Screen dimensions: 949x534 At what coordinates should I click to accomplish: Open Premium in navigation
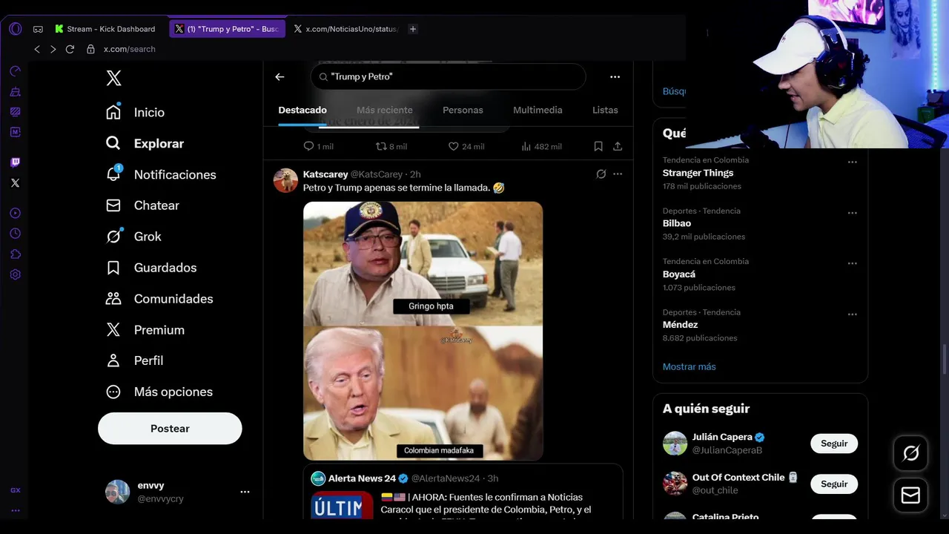[145, 330]
